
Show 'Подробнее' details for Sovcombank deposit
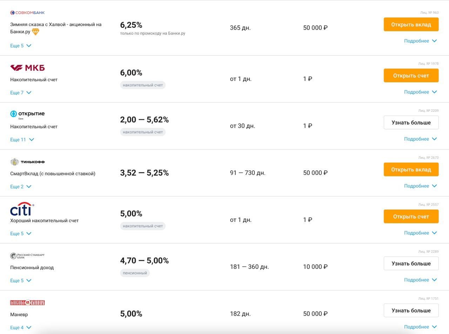420,41
